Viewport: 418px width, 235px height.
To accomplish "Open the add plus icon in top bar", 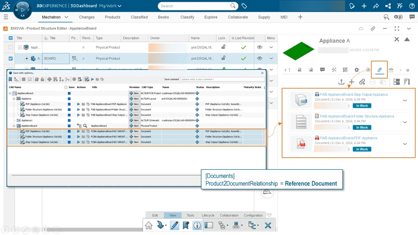I will click(x=364, y=6).
